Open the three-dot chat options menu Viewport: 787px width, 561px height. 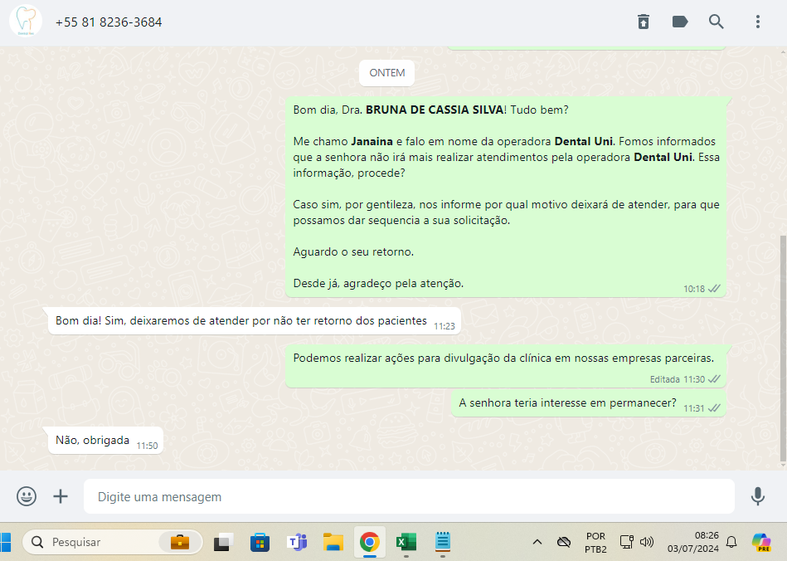(757, 22)
